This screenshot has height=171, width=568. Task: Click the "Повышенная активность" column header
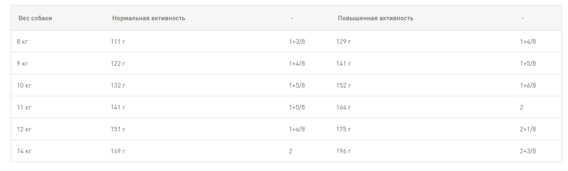(x=375, y=18)
